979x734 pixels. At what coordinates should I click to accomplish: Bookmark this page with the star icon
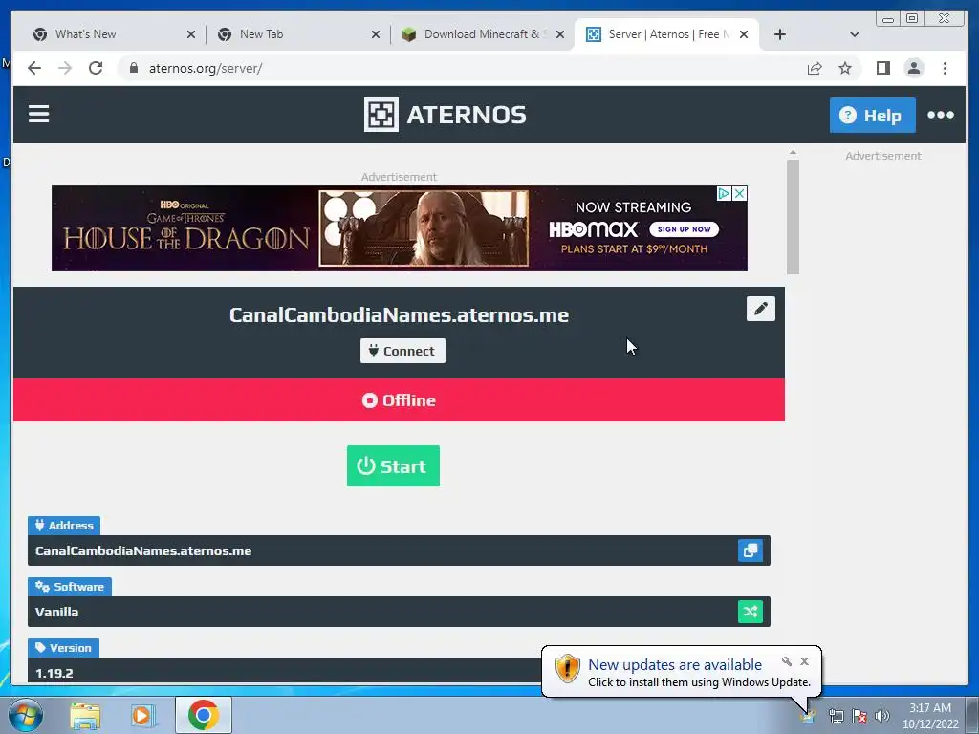click(x=845, y=68)
